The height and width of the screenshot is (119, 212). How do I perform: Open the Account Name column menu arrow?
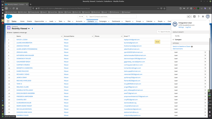(x=92, y=36)
